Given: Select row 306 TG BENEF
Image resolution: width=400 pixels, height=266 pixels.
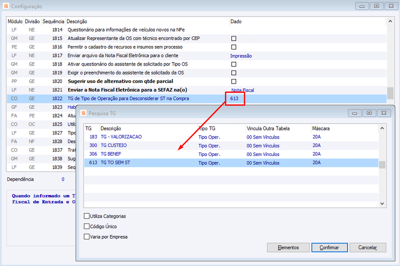Looking at the screenshot, I should click(x=231, y=154).
